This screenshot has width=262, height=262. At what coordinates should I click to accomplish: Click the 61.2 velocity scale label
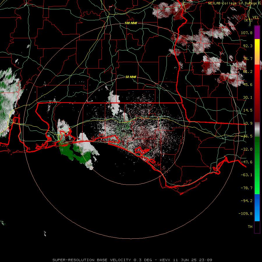(248, 72)
